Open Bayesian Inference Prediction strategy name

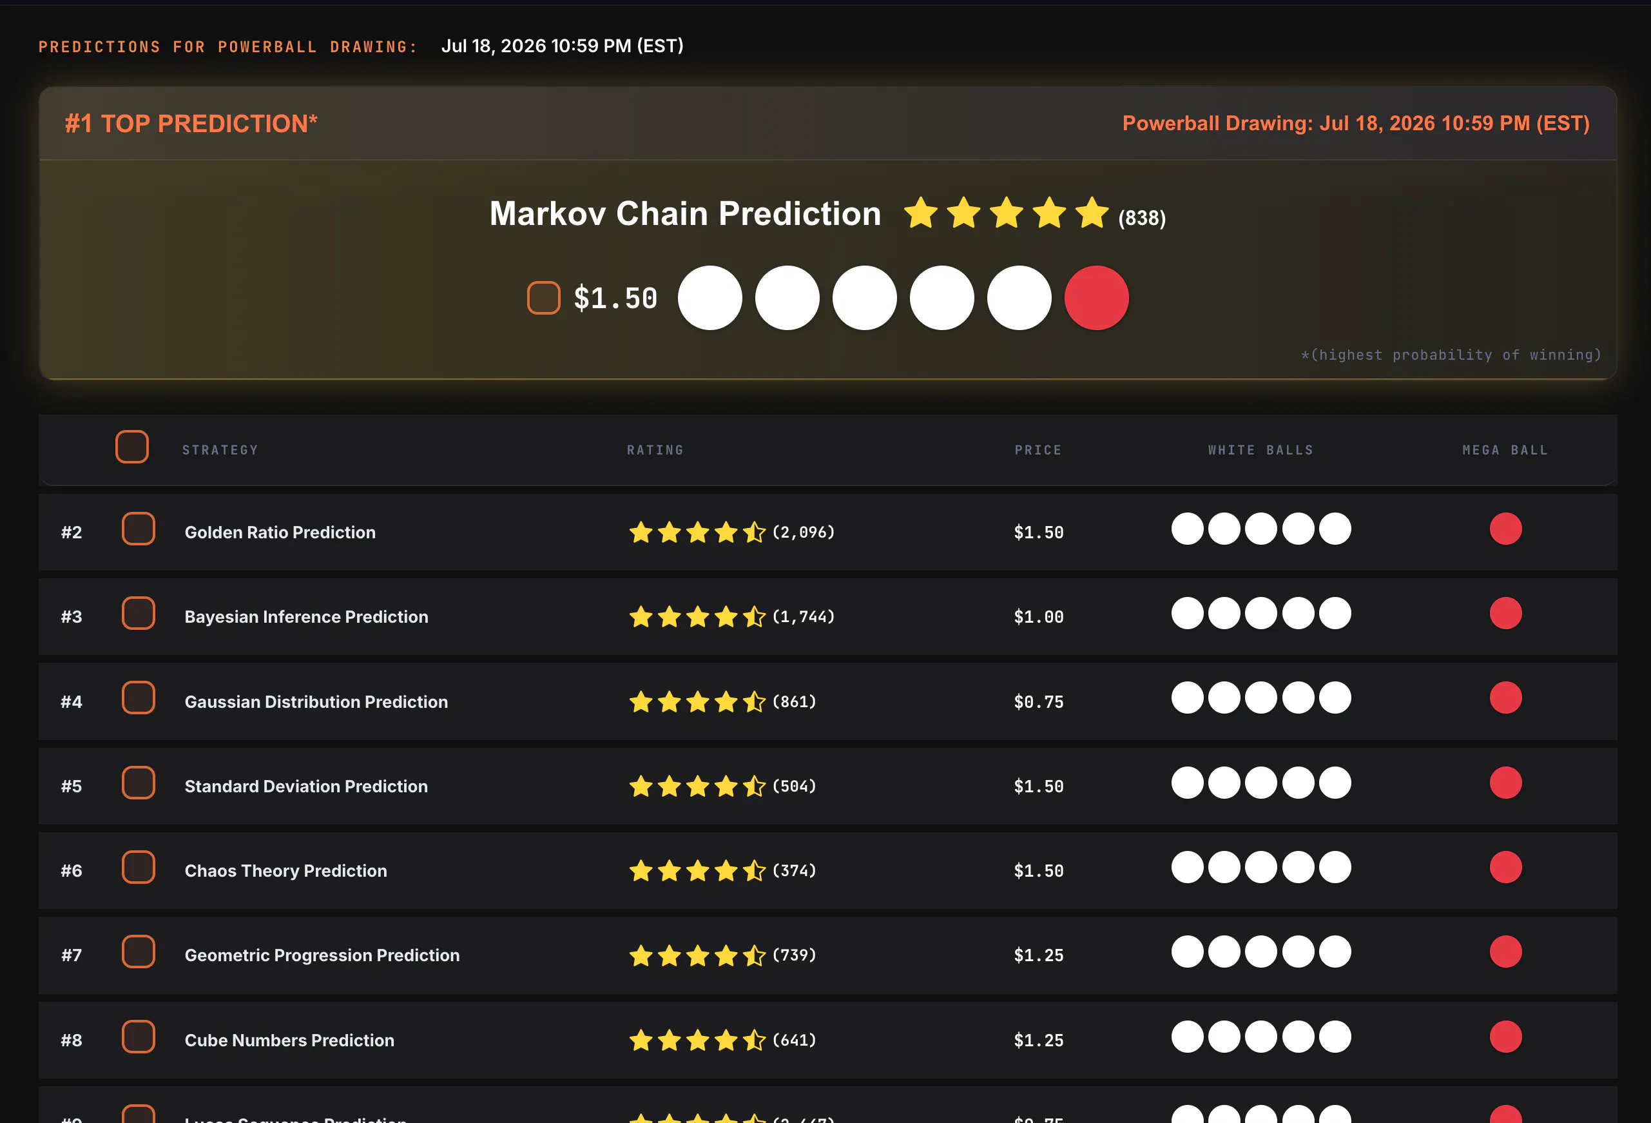[x=306, y=617]
